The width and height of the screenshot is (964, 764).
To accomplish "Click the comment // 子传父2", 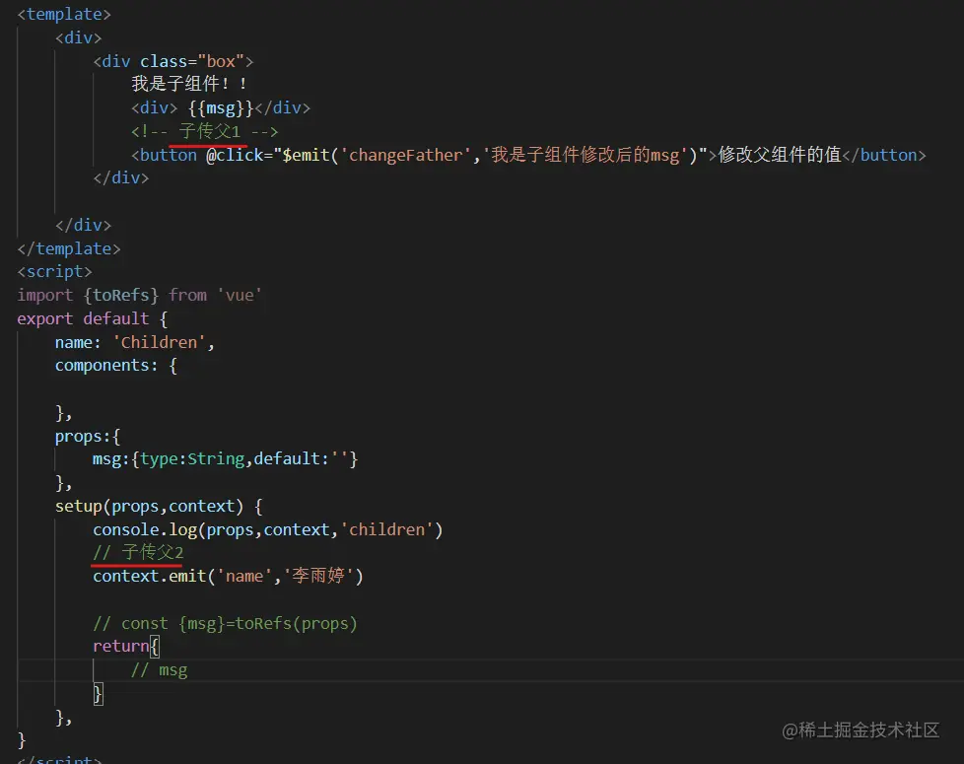I will [138, 553].
